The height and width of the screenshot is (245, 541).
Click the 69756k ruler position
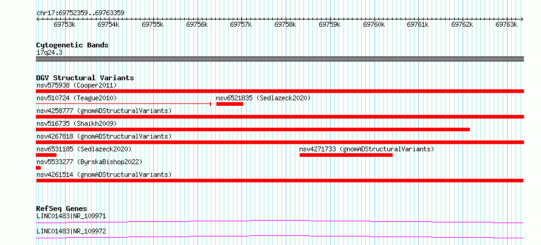[197, 24]
